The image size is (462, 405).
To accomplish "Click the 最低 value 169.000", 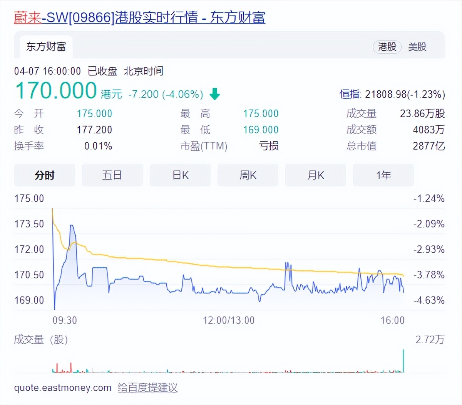I will pos(261,130).
